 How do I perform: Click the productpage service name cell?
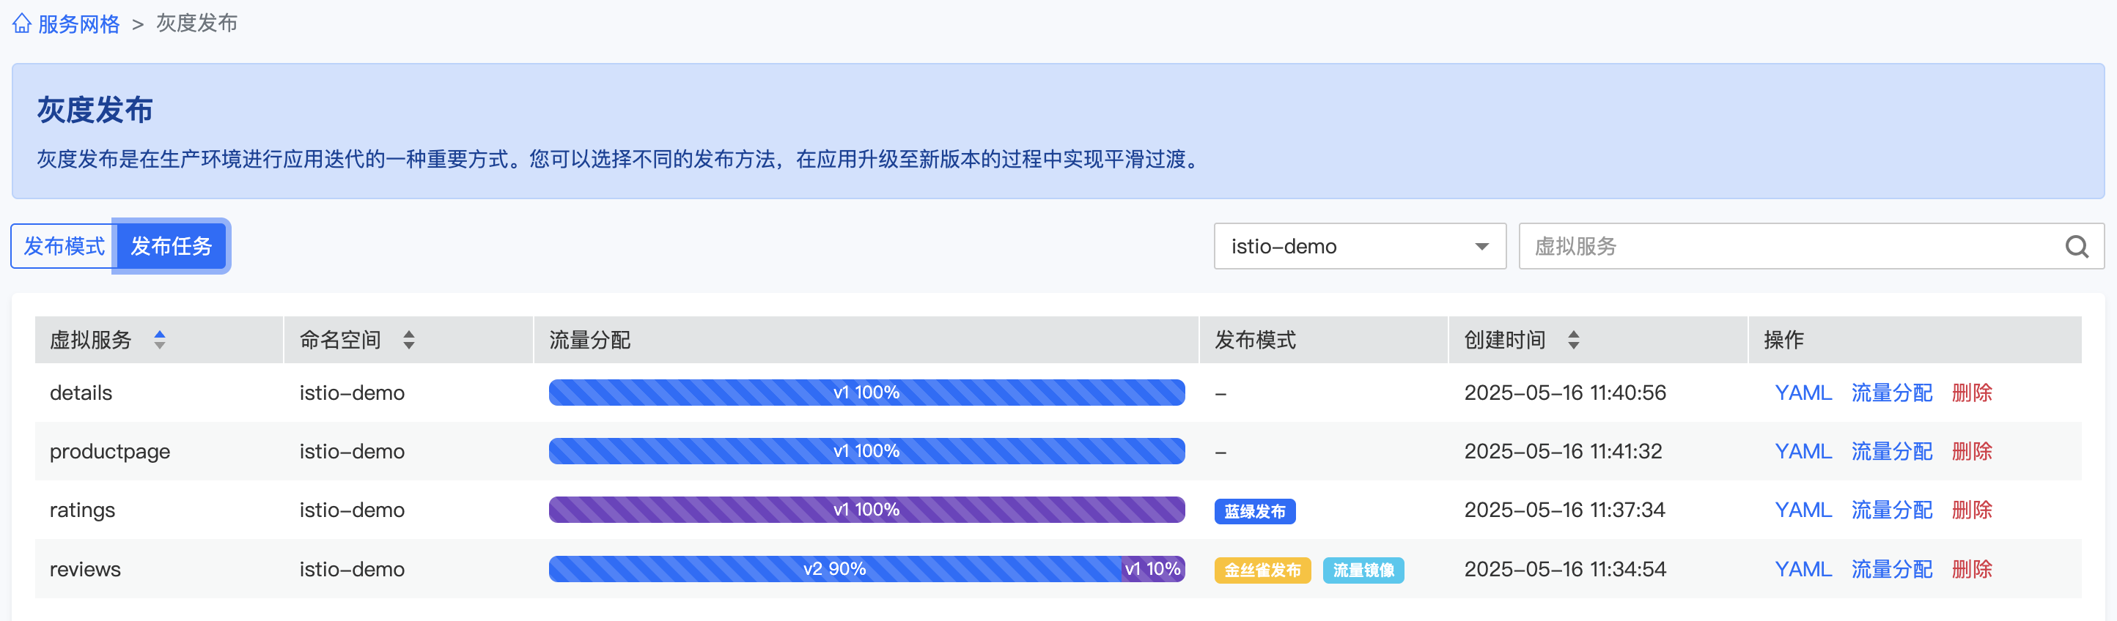[x=110, y=451]
